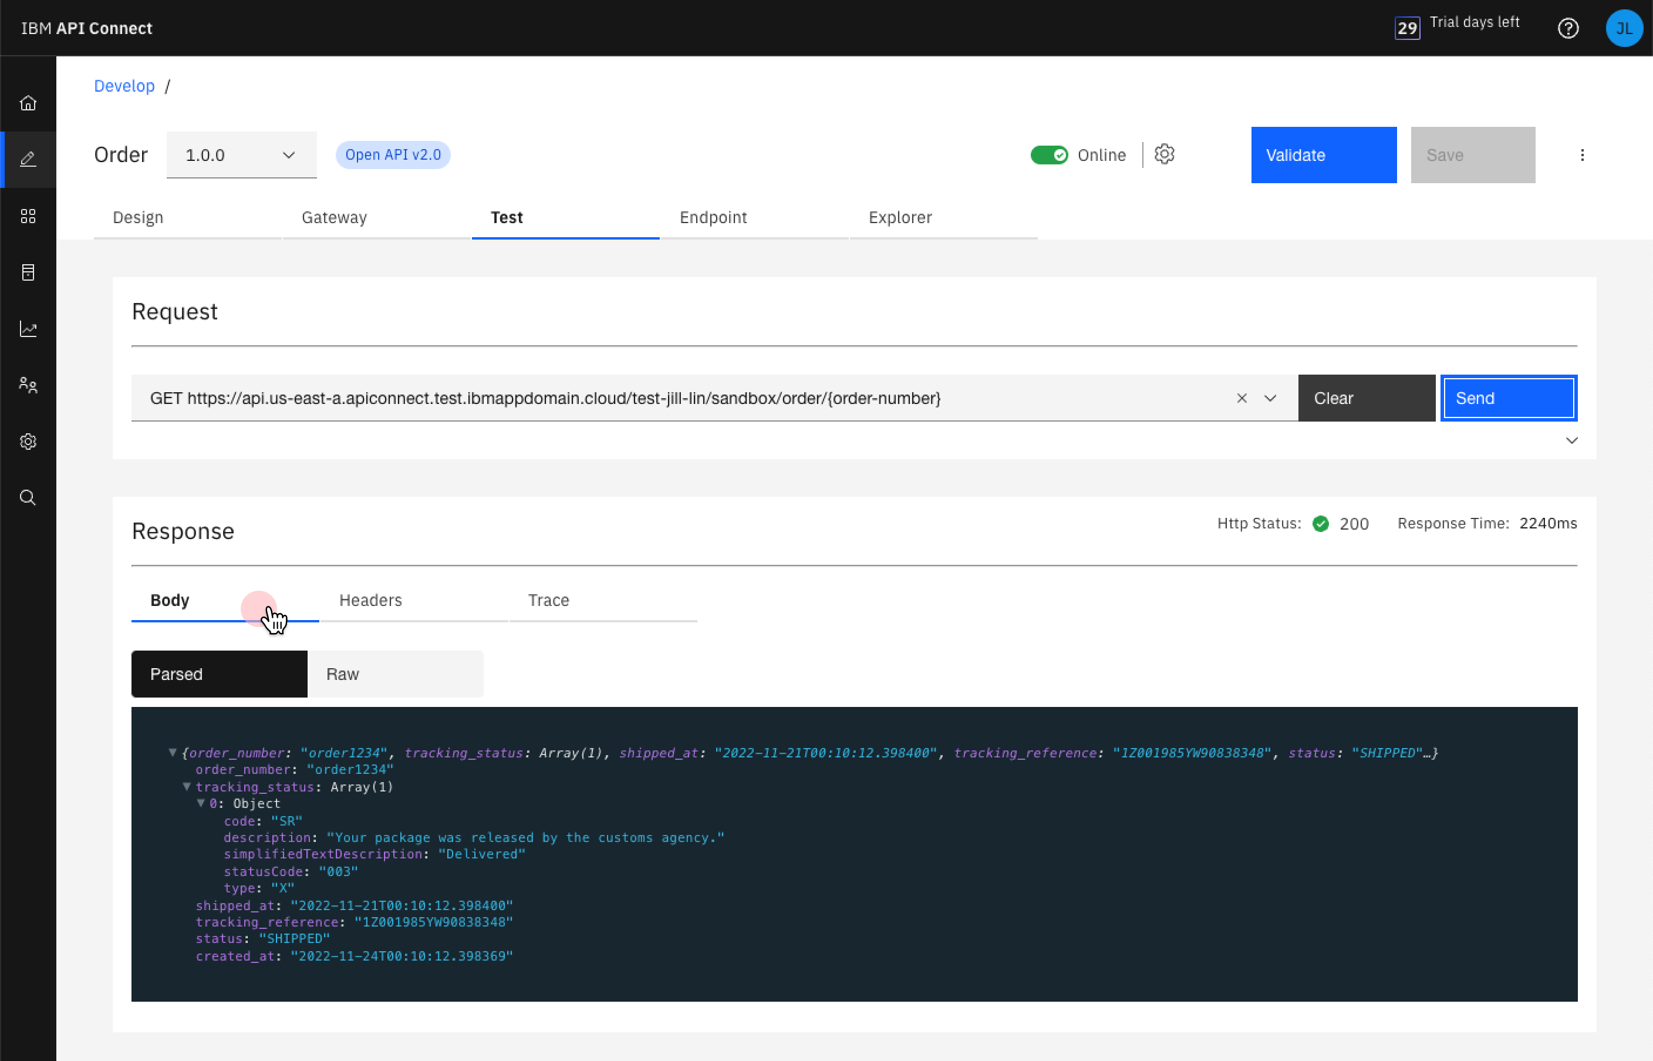Switch to the Gateway tab
The image size is (1653, 1061).
(x=334, y=218)
